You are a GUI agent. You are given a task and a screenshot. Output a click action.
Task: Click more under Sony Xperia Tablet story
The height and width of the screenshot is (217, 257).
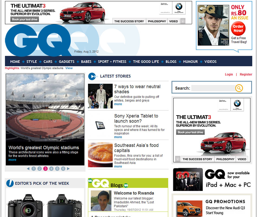click(x=118, y=137)
